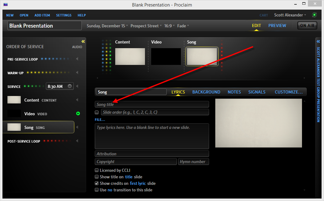
Task: Edit the Song item name field
Action: point(131,92)
